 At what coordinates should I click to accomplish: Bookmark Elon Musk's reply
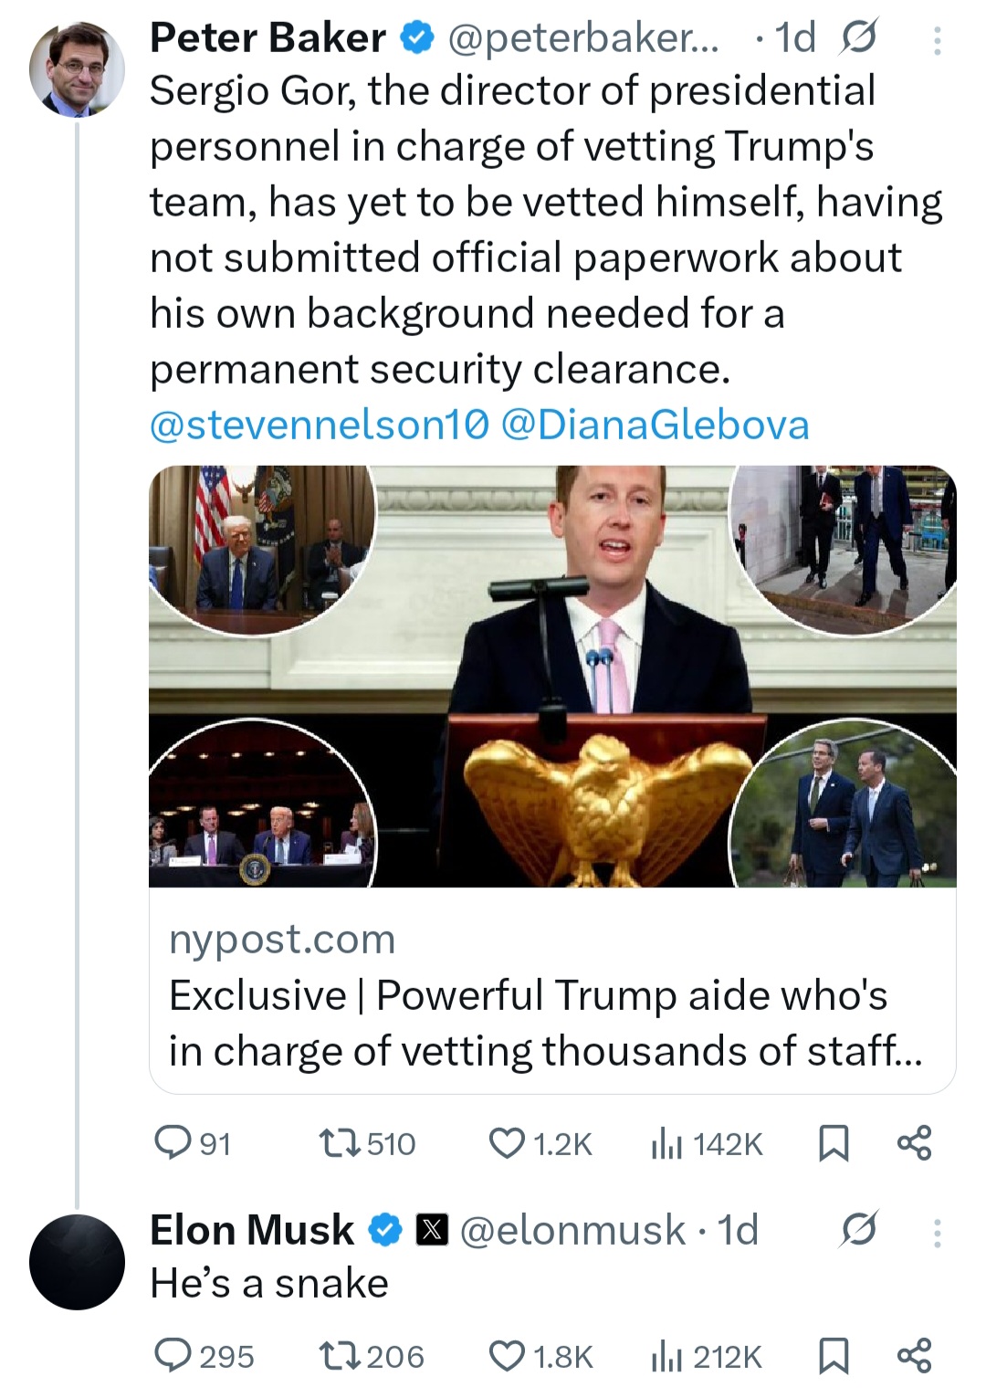[x=833, y=1355]
